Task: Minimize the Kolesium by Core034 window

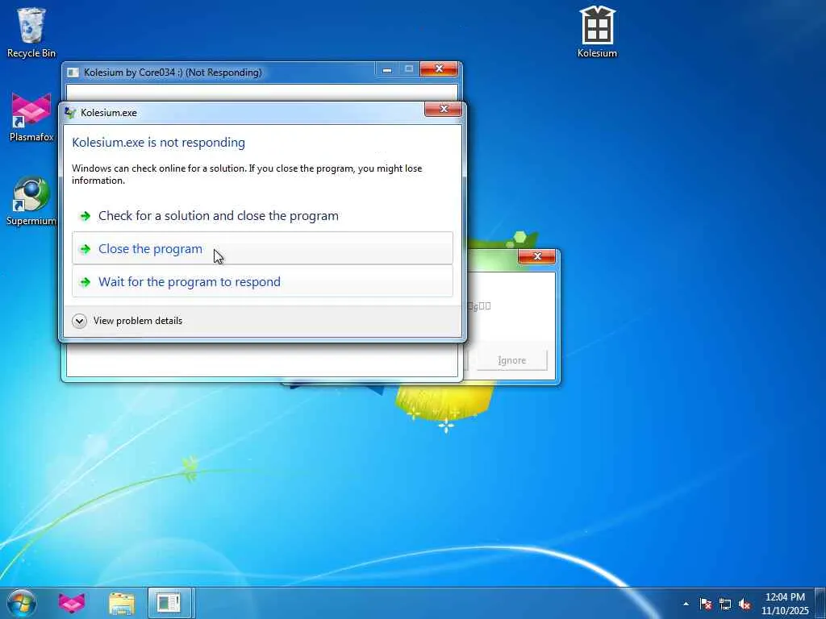Action: coord(387,69)
